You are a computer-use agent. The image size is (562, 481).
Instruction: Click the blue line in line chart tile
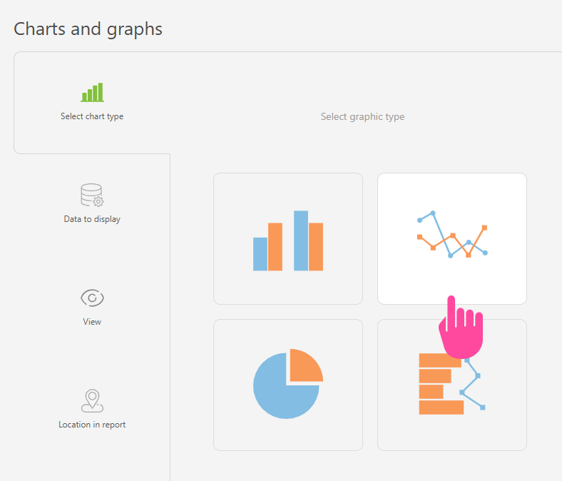[442, 233]
